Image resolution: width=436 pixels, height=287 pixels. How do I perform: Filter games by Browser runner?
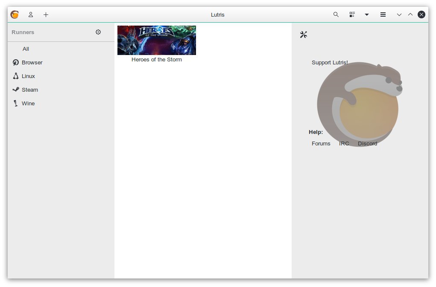[61, 62]
